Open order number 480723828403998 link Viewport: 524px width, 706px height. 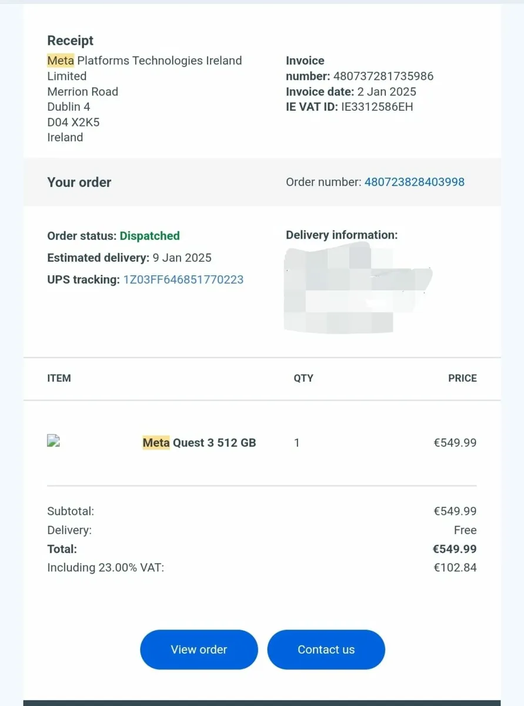point(415,182)
